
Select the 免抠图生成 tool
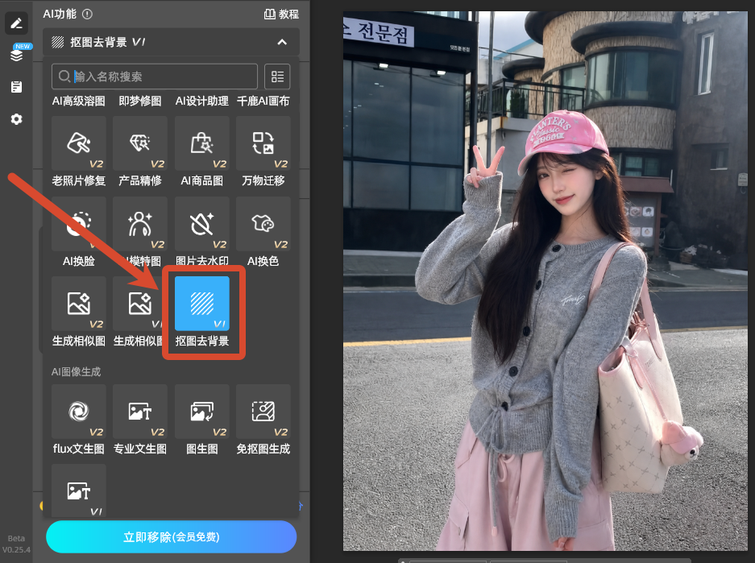pos(263,420)
